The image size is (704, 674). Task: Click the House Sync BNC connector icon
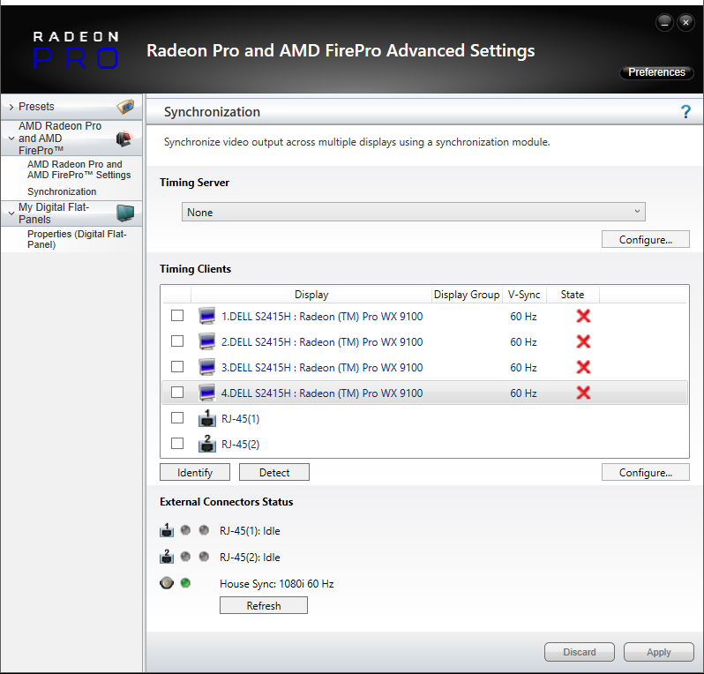tap(166, 583)
